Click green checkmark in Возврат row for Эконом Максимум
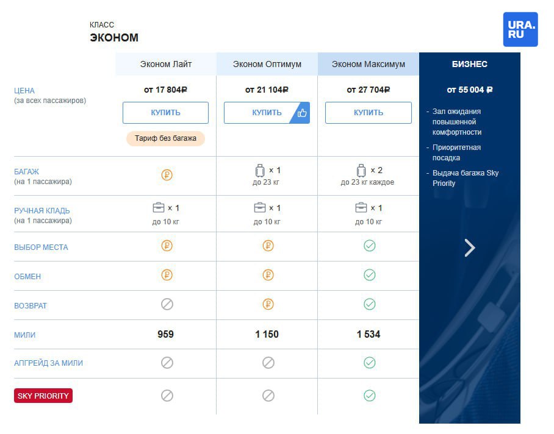The image size is (554, 434). tap(370, 304)
